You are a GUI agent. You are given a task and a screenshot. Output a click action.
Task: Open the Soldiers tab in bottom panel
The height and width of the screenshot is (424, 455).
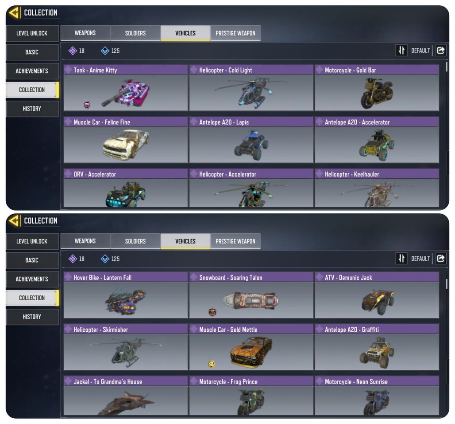(135, 241)
